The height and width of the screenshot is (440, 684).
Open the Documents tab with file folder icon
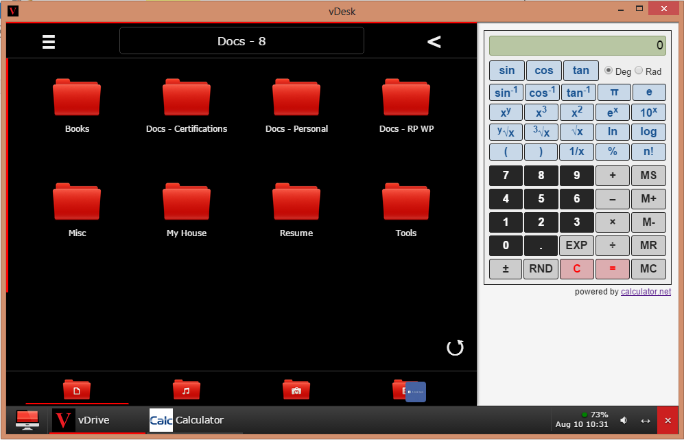pos(77,389)
